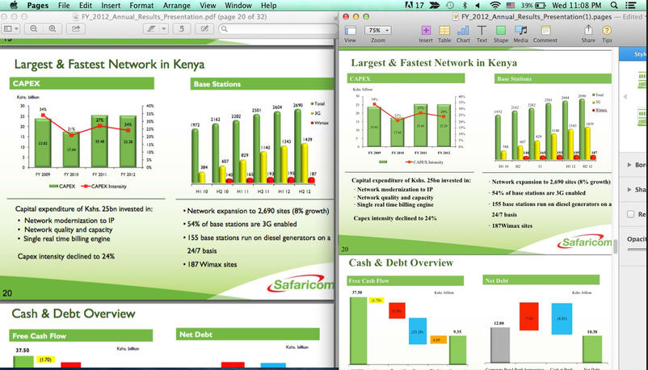This screenshot has width=648, height=370.
Task: Click the volume speaker icon
Action: [478, 6]
